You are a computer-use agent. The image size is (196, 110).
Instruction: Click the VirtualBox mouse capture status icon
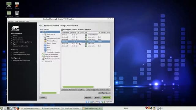(102, 102)
